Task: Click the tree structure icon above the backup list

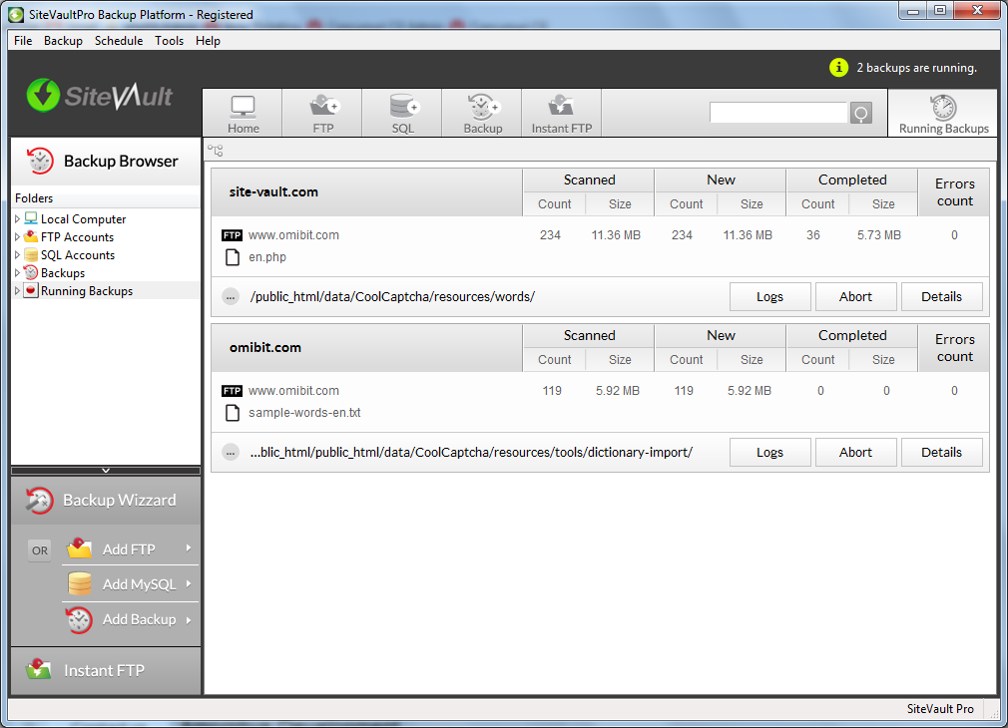Action: (x=216, y=151)
